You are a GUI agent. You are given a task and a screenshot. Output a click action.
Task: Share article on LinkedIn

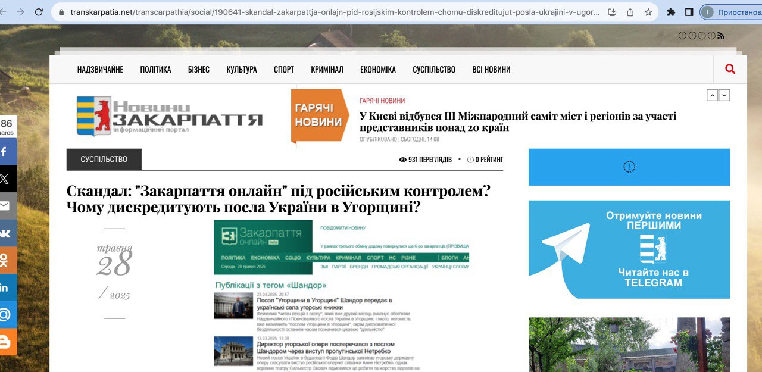(8, 287)
